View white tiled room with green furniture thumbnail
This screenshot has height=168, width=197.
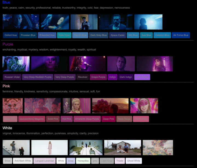(x=86, y=147)
